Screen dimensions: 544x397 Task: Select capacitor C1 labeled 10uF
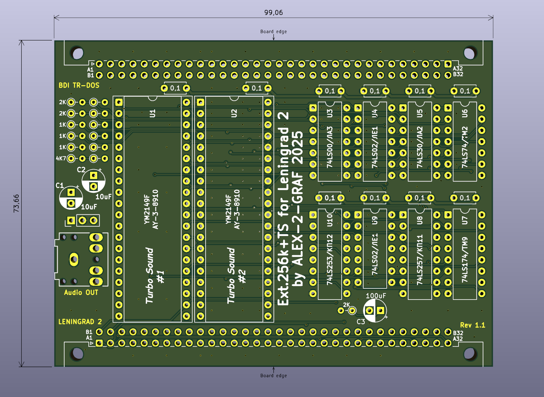[71, 198]
